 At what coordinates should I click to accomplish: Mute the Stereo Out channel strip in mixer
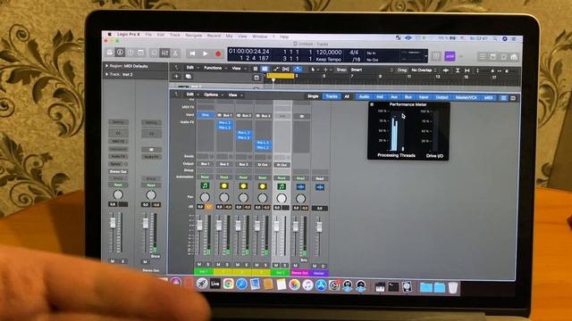tap(296, 266)
